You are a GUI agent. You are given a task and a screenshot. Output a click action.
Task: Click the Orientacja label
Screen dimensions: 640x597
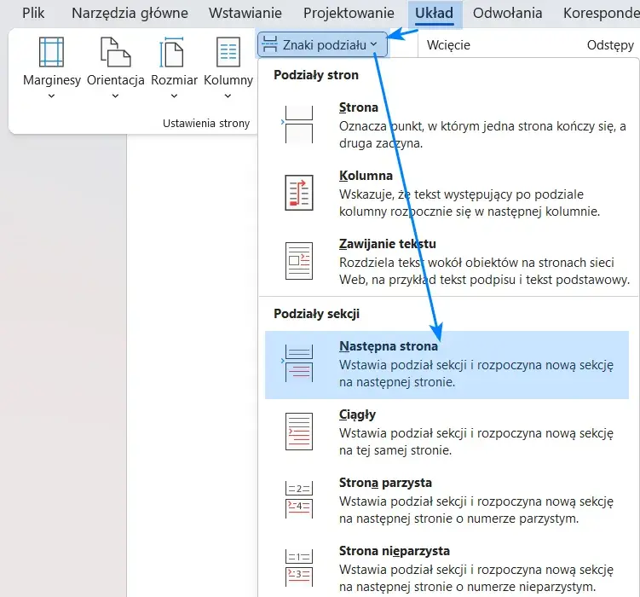tap(116, 80)
